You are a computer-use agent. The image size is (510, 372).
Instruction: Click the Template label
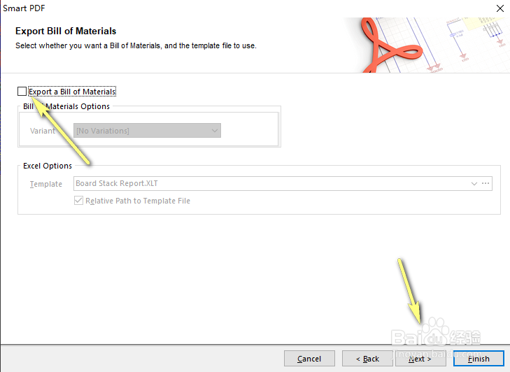(46, 184)
